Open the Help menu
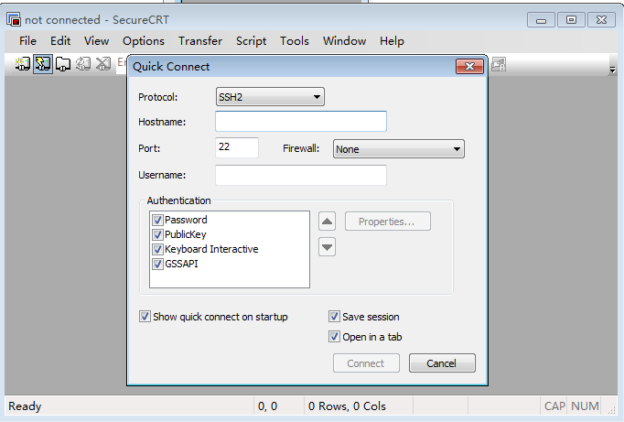Screen dimensions: 624x422 pos(392,41)
